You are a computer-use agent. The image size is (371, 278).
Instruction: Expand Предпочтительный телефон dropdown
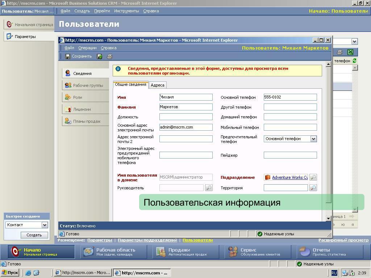pos(313,139)
